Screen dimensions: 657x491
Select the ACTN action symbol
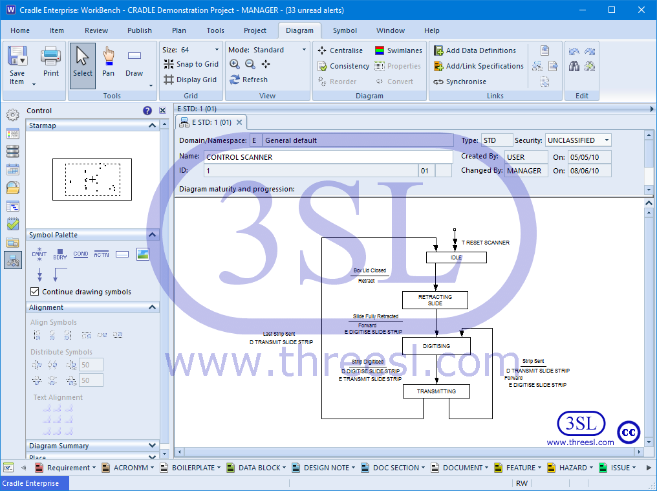(102, 254)
